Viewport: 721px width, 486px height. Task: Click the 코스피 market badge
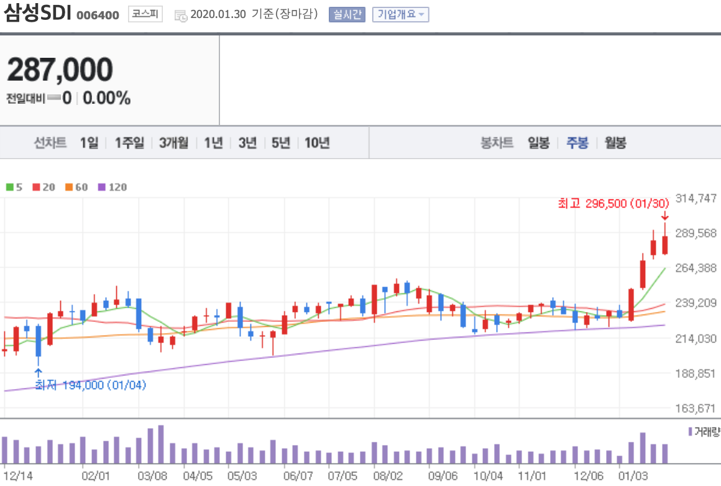(145, 14)
